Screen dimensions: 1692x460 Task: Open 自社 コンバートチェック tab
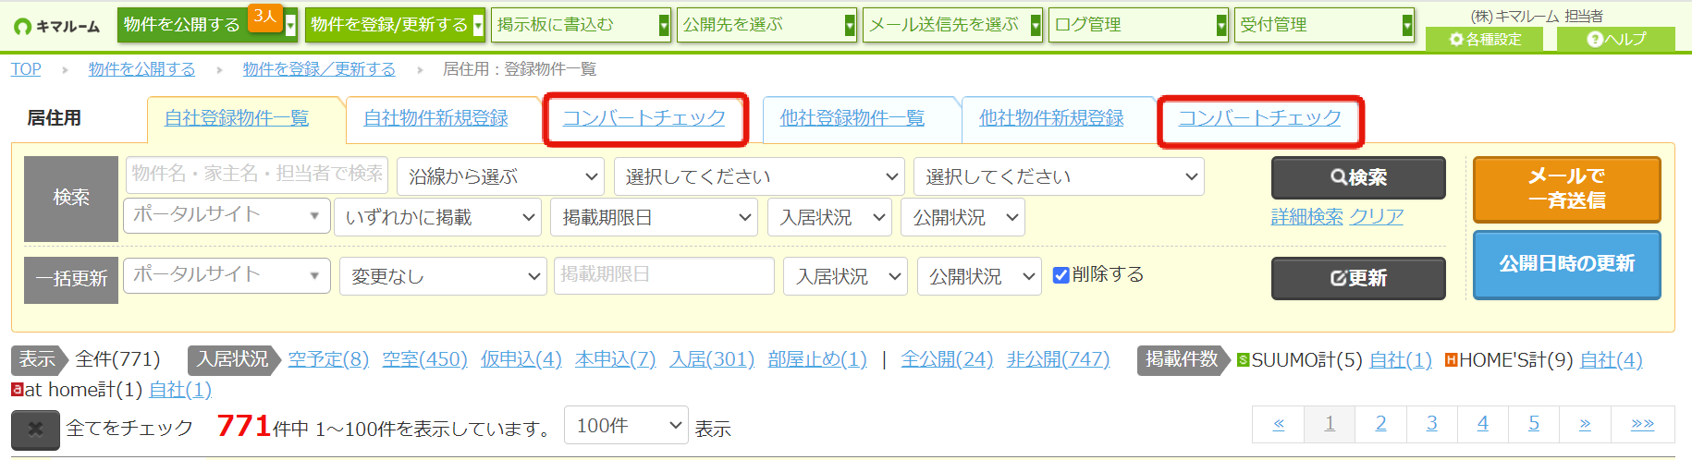(644, 118)
